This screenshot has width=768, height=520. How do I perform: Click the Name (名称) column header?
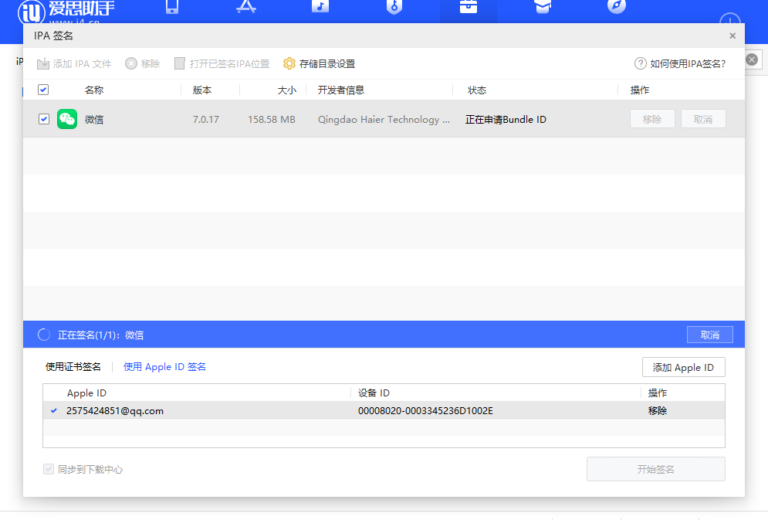pyautogui.click(x=94, y=90)
